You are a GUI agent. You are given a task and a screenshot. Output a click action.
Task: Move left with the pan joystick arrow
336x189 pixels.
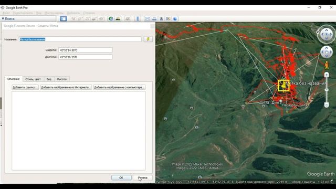point(323,52)
